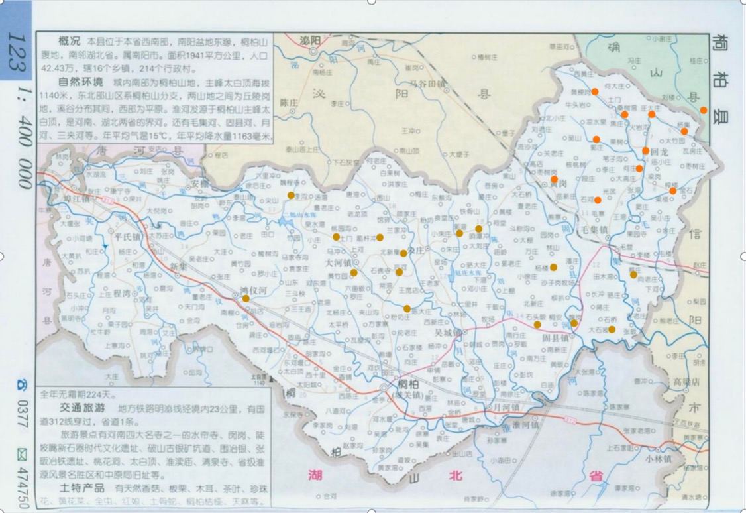746x513 pixels.
Task: Click the dark yellow marker at 鸿仪河
Action: [x=246, y=298]
